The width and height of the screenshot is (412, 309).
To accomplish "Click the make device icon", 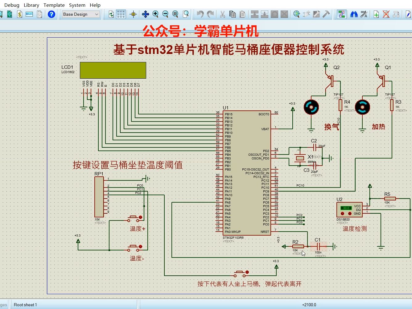I will coord(307,14).
